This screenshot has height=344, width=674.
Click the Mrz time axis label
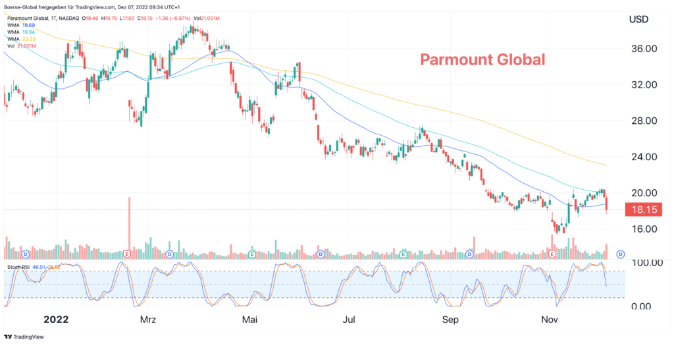click(x=148, y=320)
